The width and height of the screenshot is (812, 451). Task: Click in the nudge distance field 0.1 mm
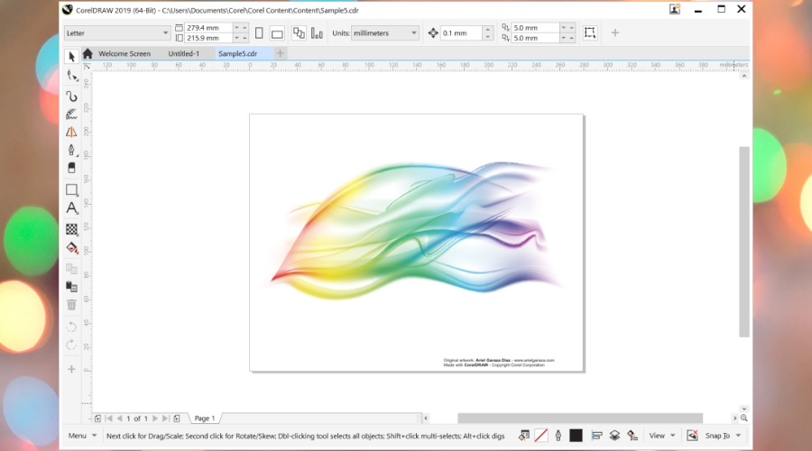(461, 32)
